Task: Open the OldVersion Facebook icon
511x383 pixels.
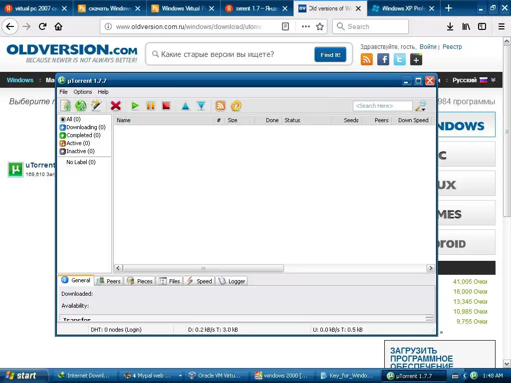Action: 383,60
